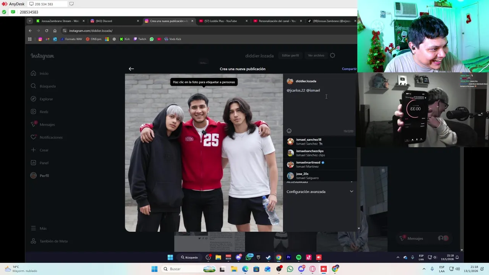Expand 'Configuración avanzada' section
The width and height of the screenshot is (489, 275).
coord(320,192)
